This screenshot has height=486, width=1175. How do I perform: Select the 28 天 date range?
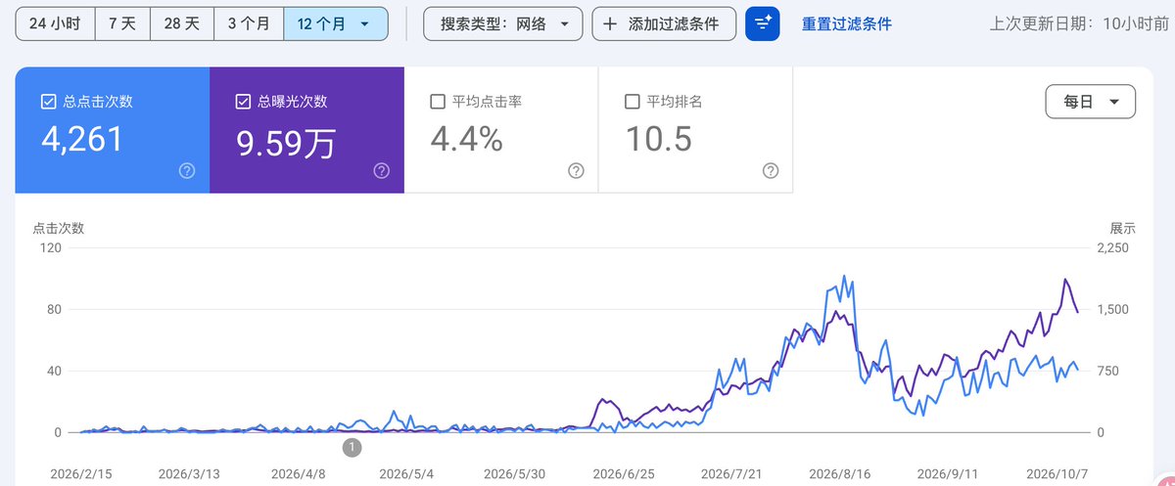(x=182, y=23)
